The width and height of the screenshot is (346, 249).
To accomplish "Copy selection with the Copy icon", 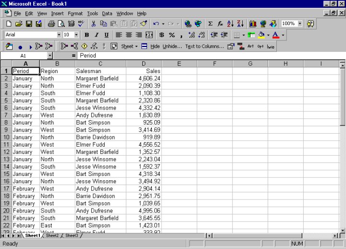I will [x=103, y=24].
